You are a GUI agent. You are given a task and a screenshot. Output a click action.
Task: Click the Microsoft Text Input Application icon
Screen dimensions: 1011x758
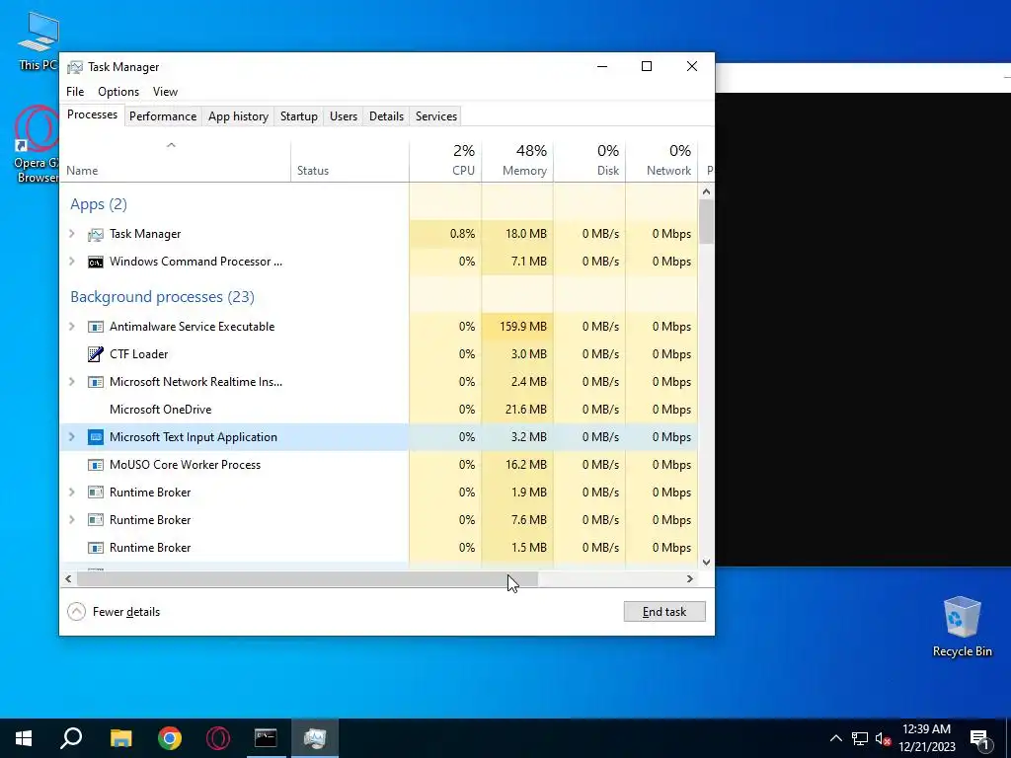96,437
